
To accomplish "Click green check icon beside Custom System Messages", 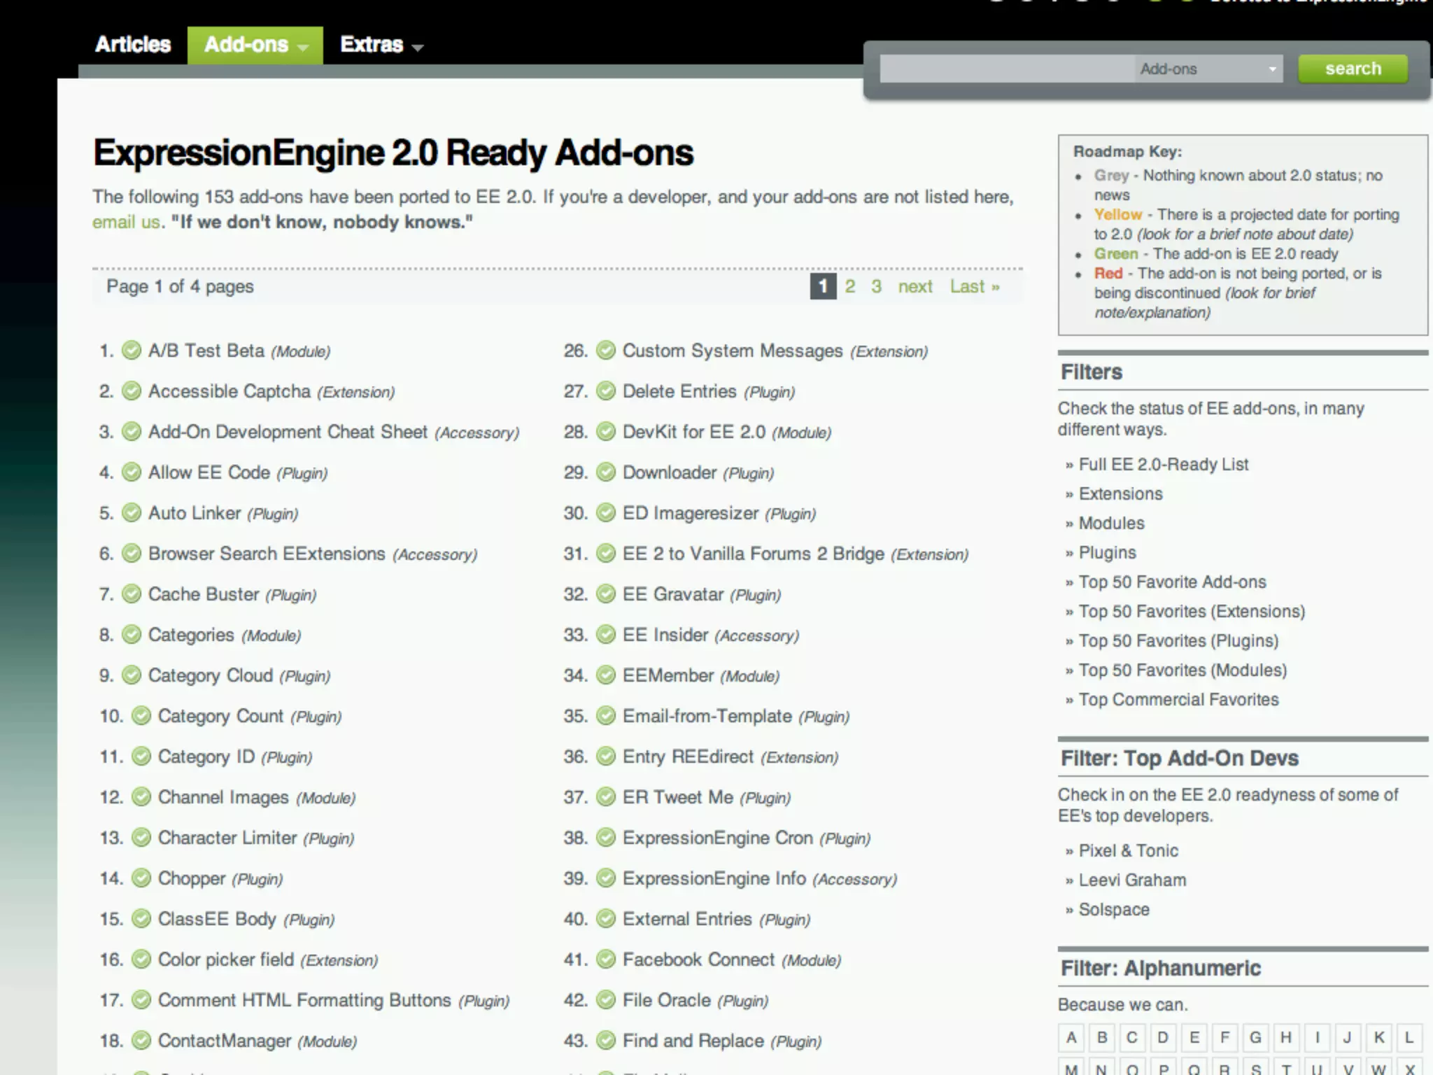I will 606,350.
